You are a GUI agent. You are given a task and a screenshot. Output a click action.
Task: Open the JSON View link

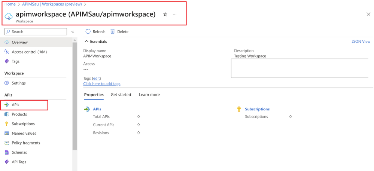361,41
